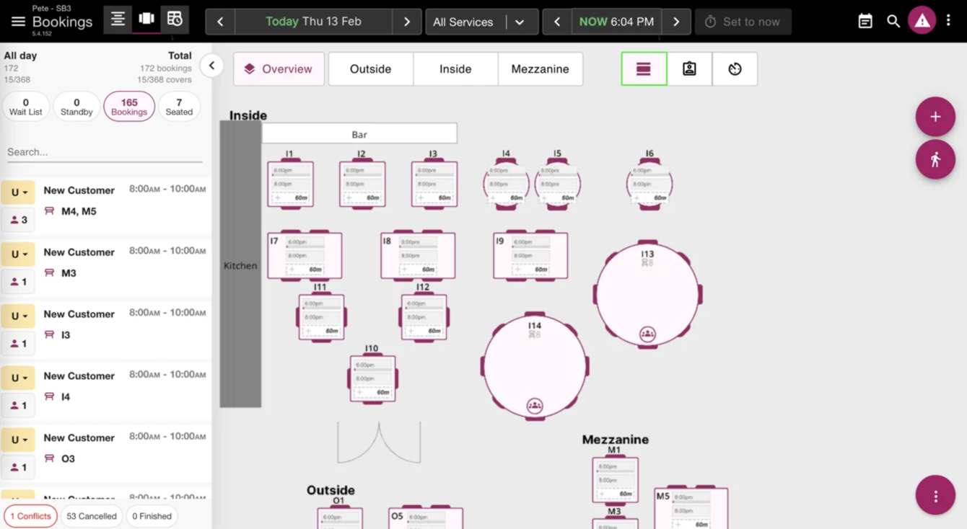Filter by 165 Bookings
The image size is (967, 529).
pyautogui.click(x=129, y=107)
